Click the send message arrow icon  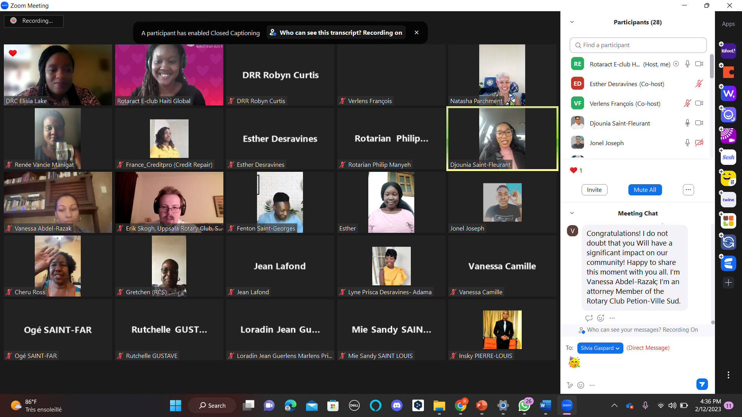point(702,384)
